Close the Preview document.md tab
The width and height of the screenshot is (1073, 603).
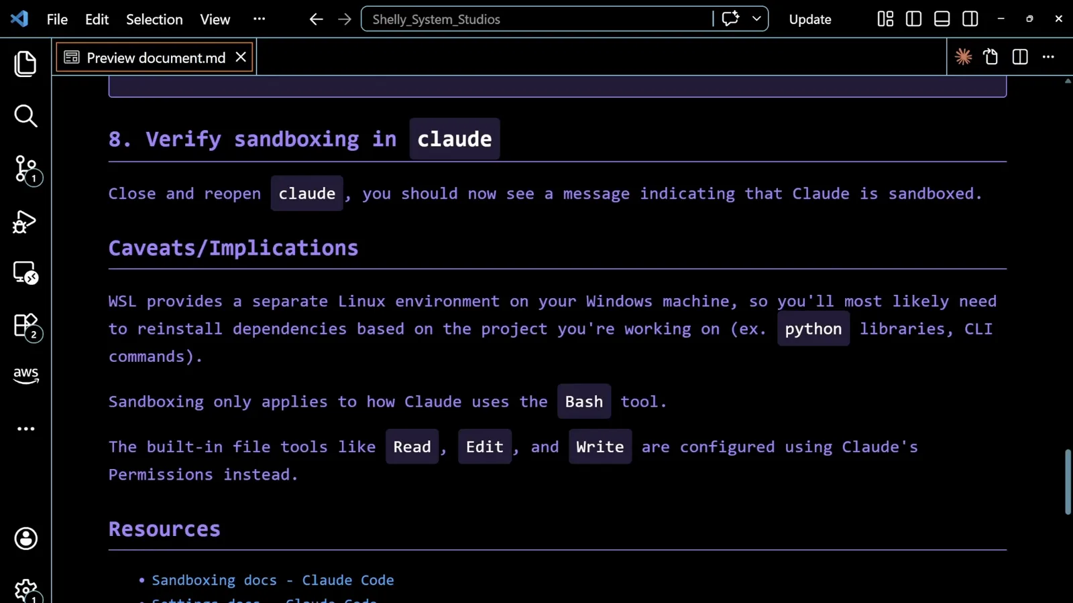241,57
